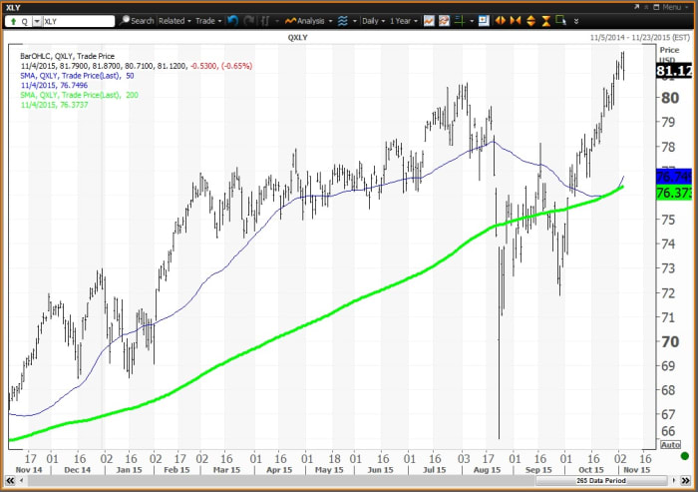Click the compare series chart icon

[x=444, y=21]
